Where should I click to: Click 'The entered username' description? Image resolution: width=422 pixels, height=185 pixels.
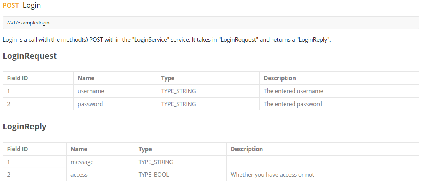tap(293, 91)
